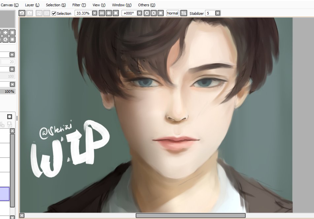Screen dimensions: 314x219
Task: Click the +000° rotation angle field
Action: [129, 13]
